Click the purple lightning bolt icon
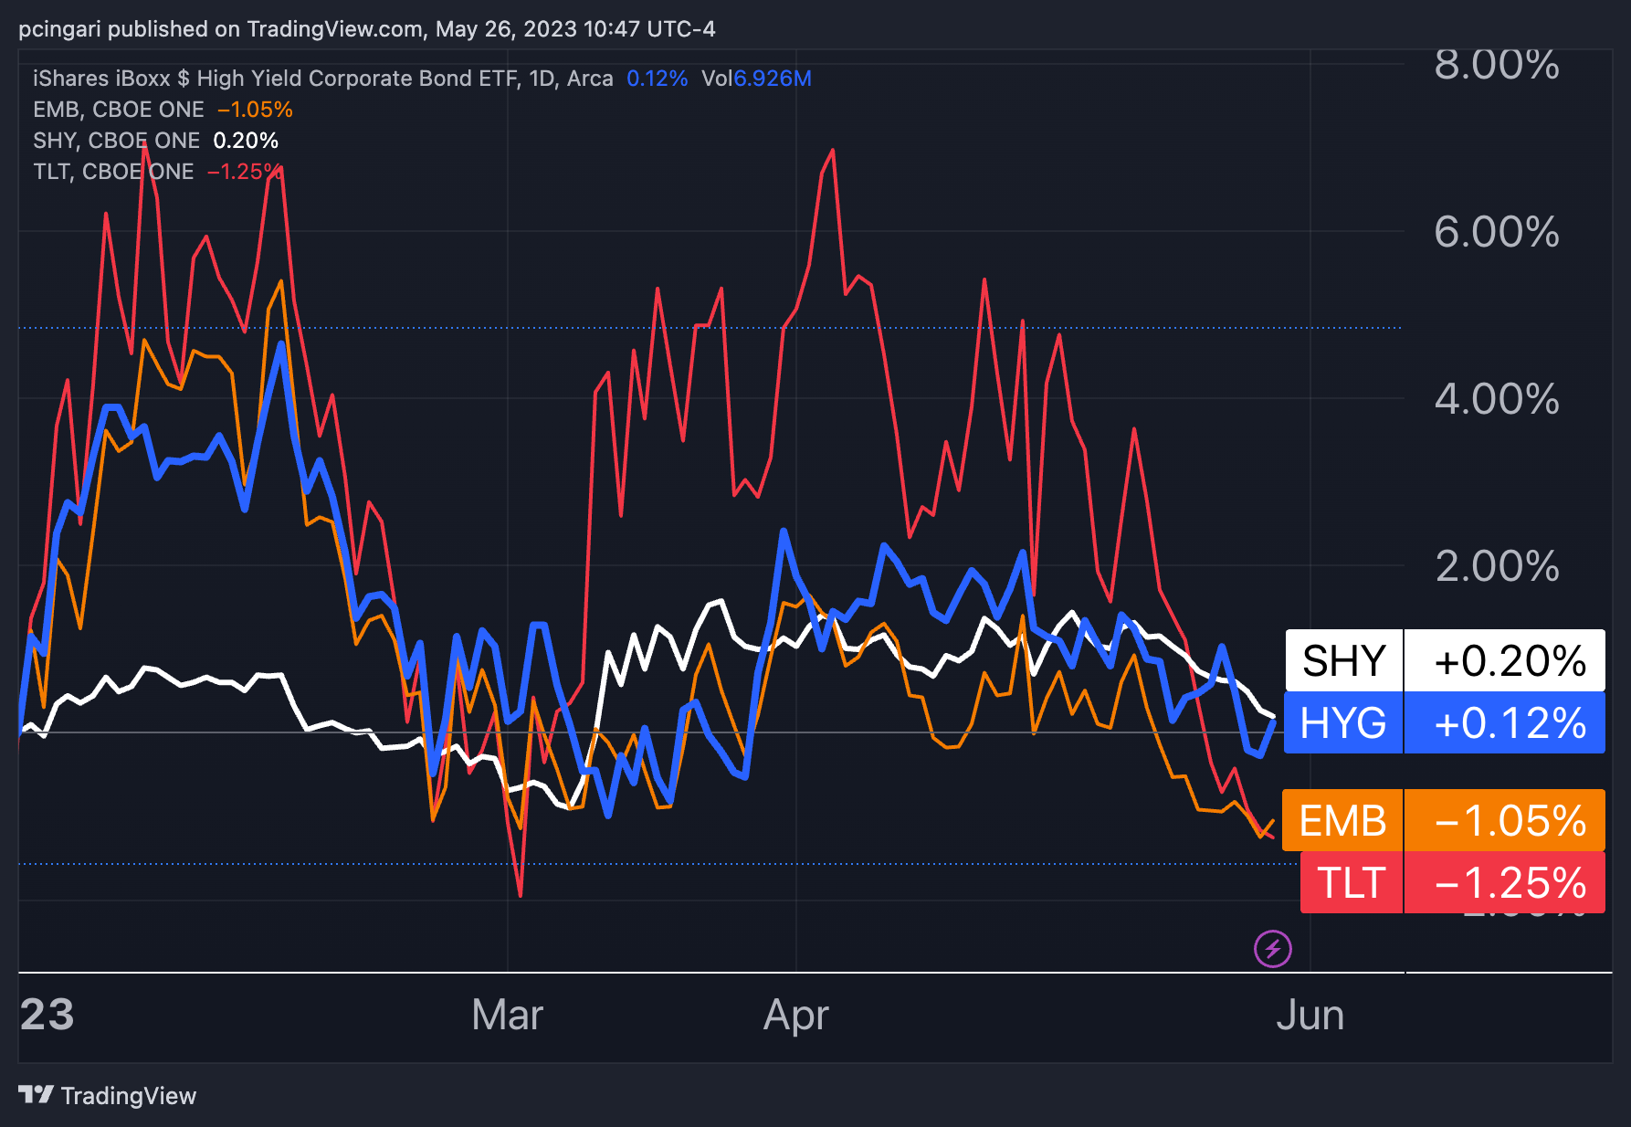The width and height of the screenshot is (1631, 1127). (x=1272, y=948)
